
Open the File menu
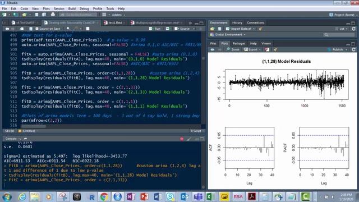point(4,9)
